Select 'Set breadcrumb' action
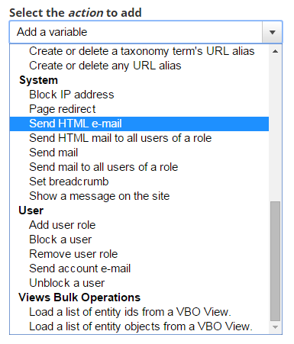This screenshot has width=294, height=344. click(139, 182)
